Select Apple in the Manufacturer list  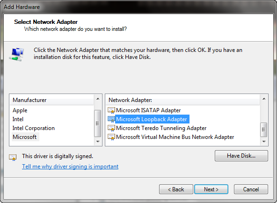pos(20,110)
